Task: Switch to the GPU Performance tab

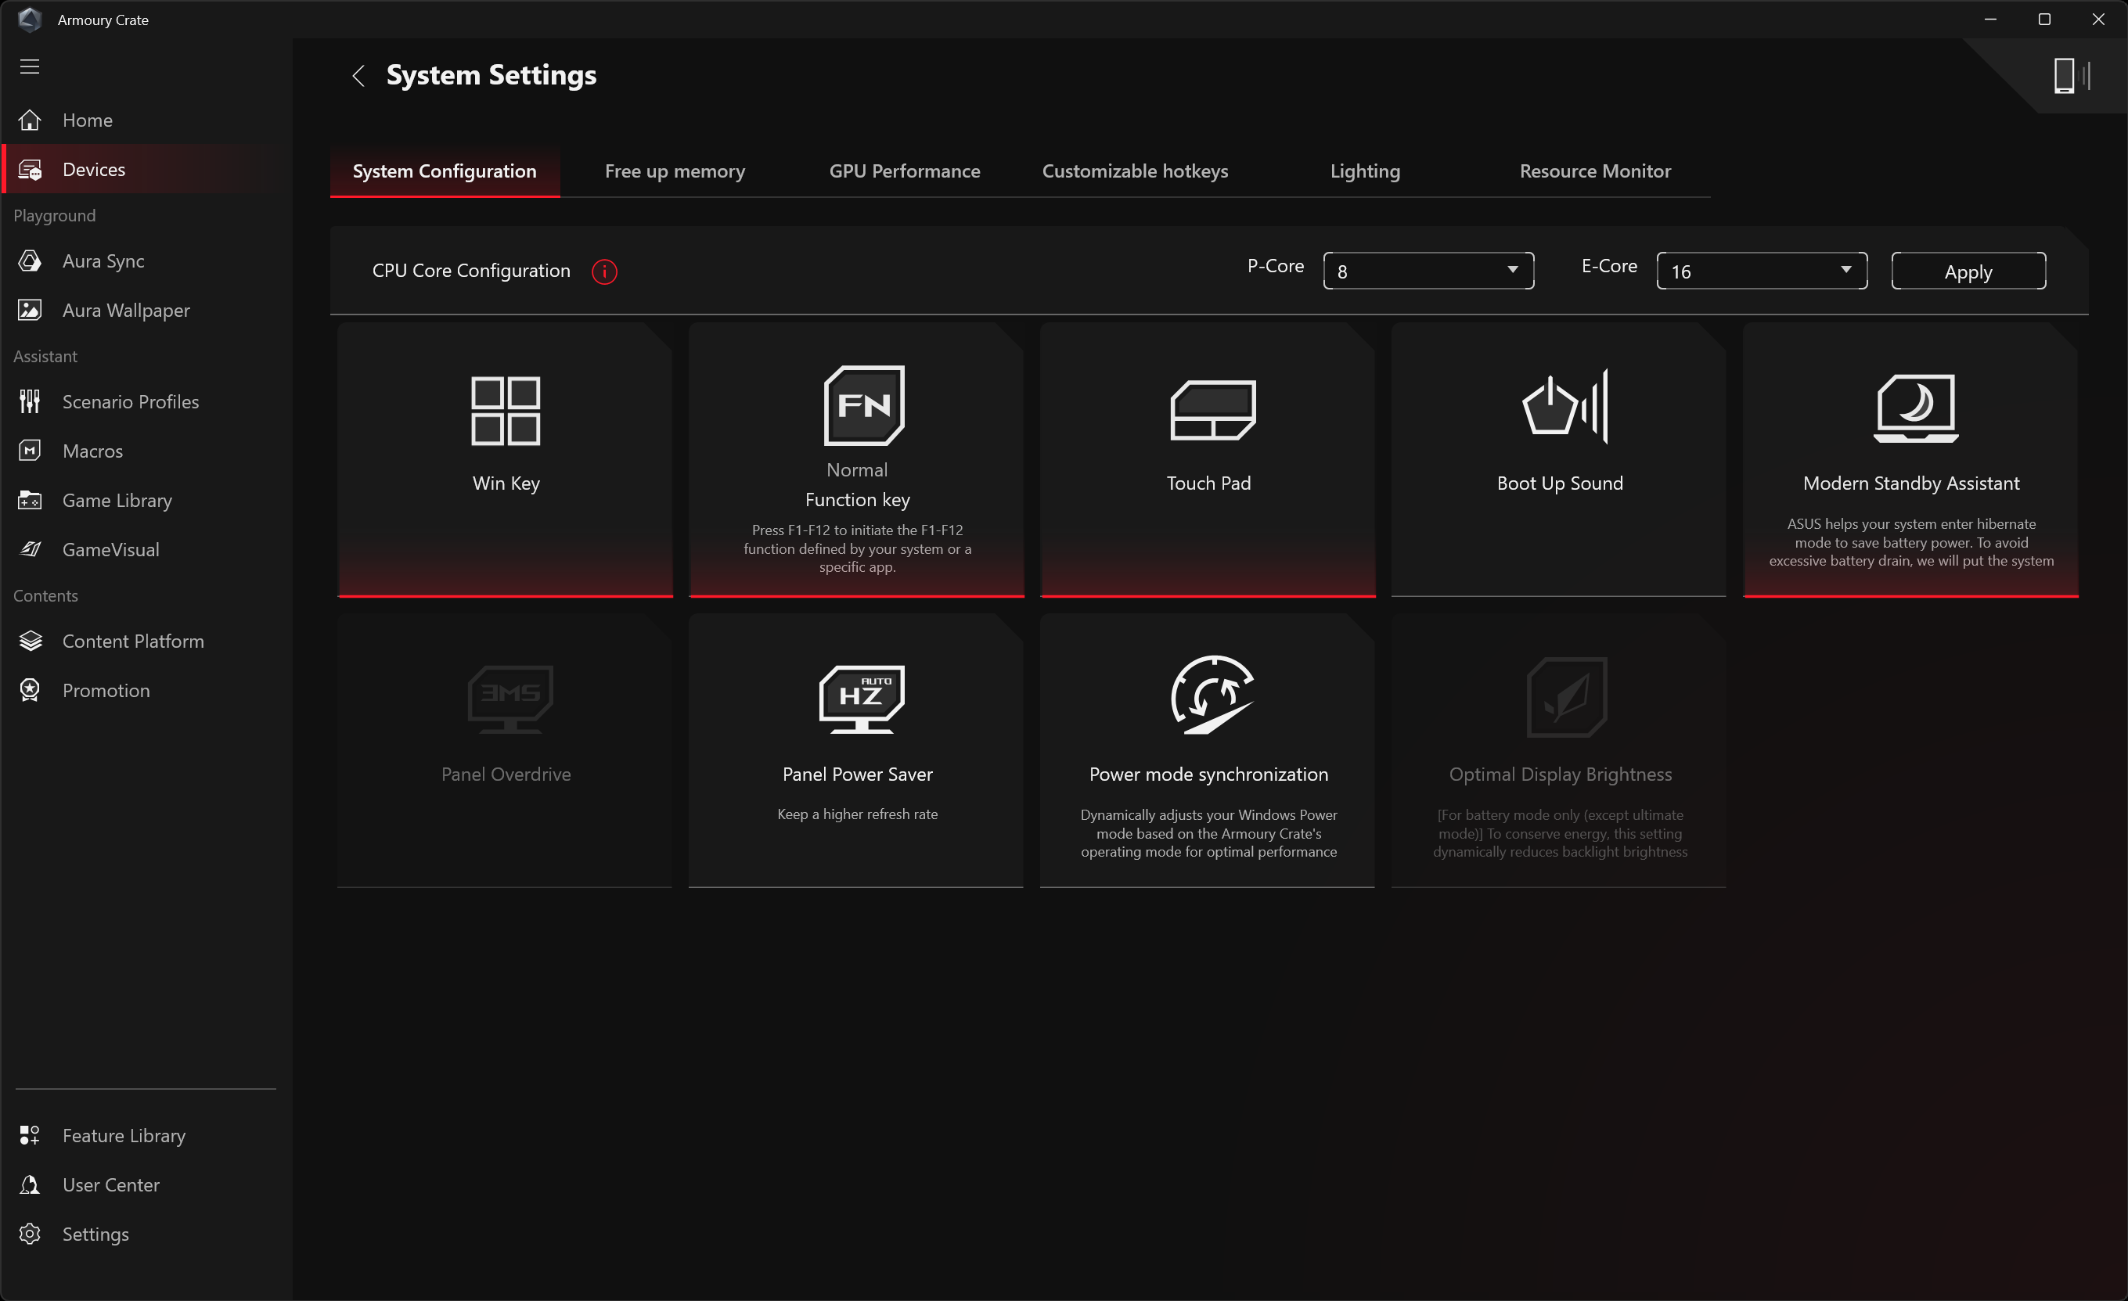Action: tap(904, 171)
